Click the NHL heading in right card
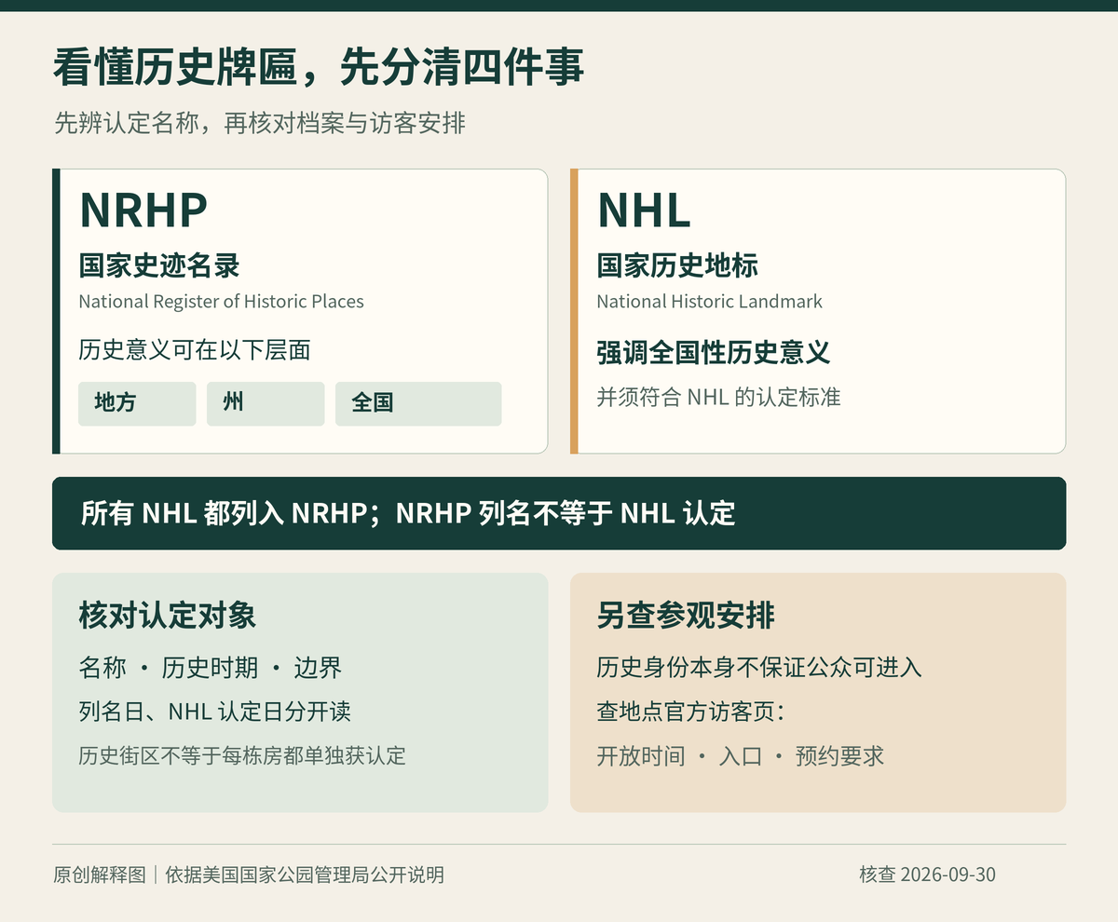1118x922 pixels. click(644, 210)
